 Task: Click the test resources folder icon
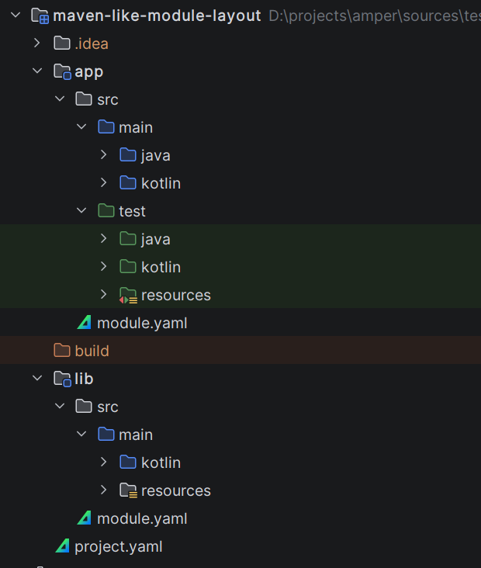click(x=128, y=296)
